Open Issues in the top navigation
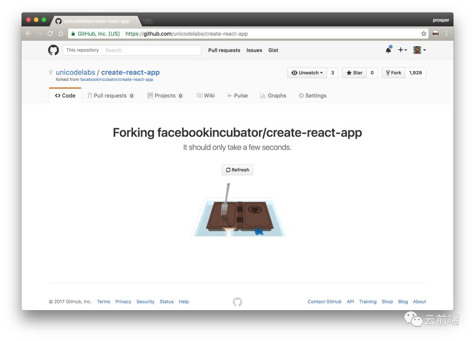Viewport: 475px width, 341px height. [254, 50]
